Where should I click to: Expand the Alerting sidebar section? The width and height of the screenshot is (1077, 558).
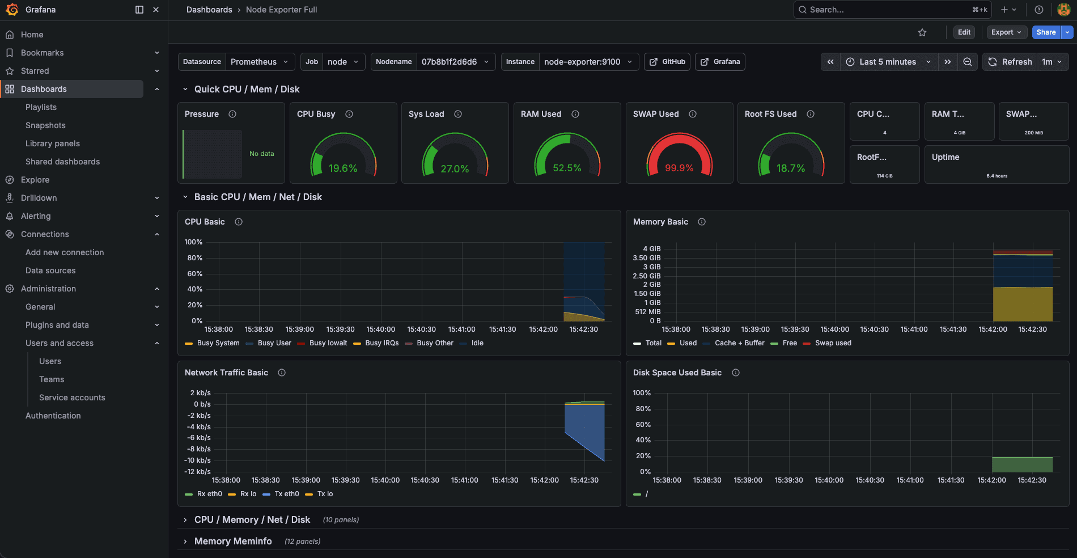[157, 216]
